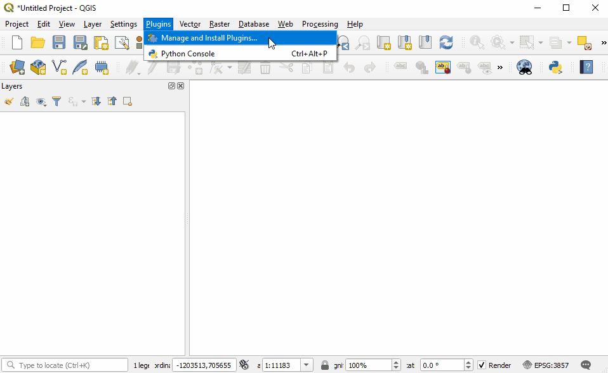Open the Manage Map Themes eye dropdown

(x=41, y=102)
